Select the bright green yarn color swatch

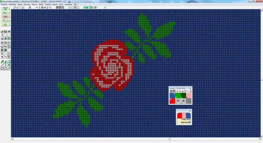[x=178, y=95]
